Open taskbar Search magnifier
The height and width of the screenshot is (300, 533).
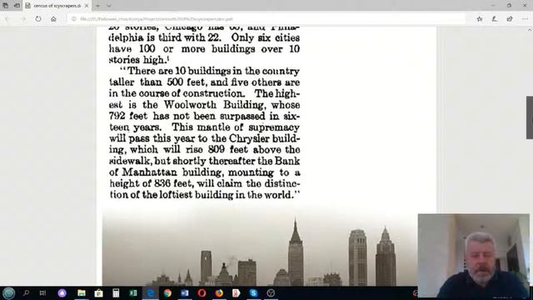coord(26,292)
